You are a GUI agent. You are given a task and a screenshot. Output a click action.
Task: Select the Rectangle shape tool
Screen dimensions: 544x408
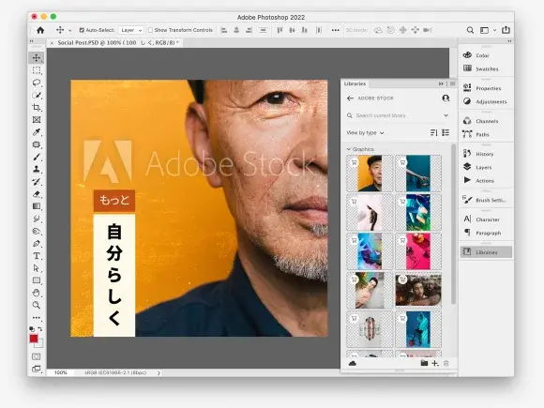pos(37,280)
